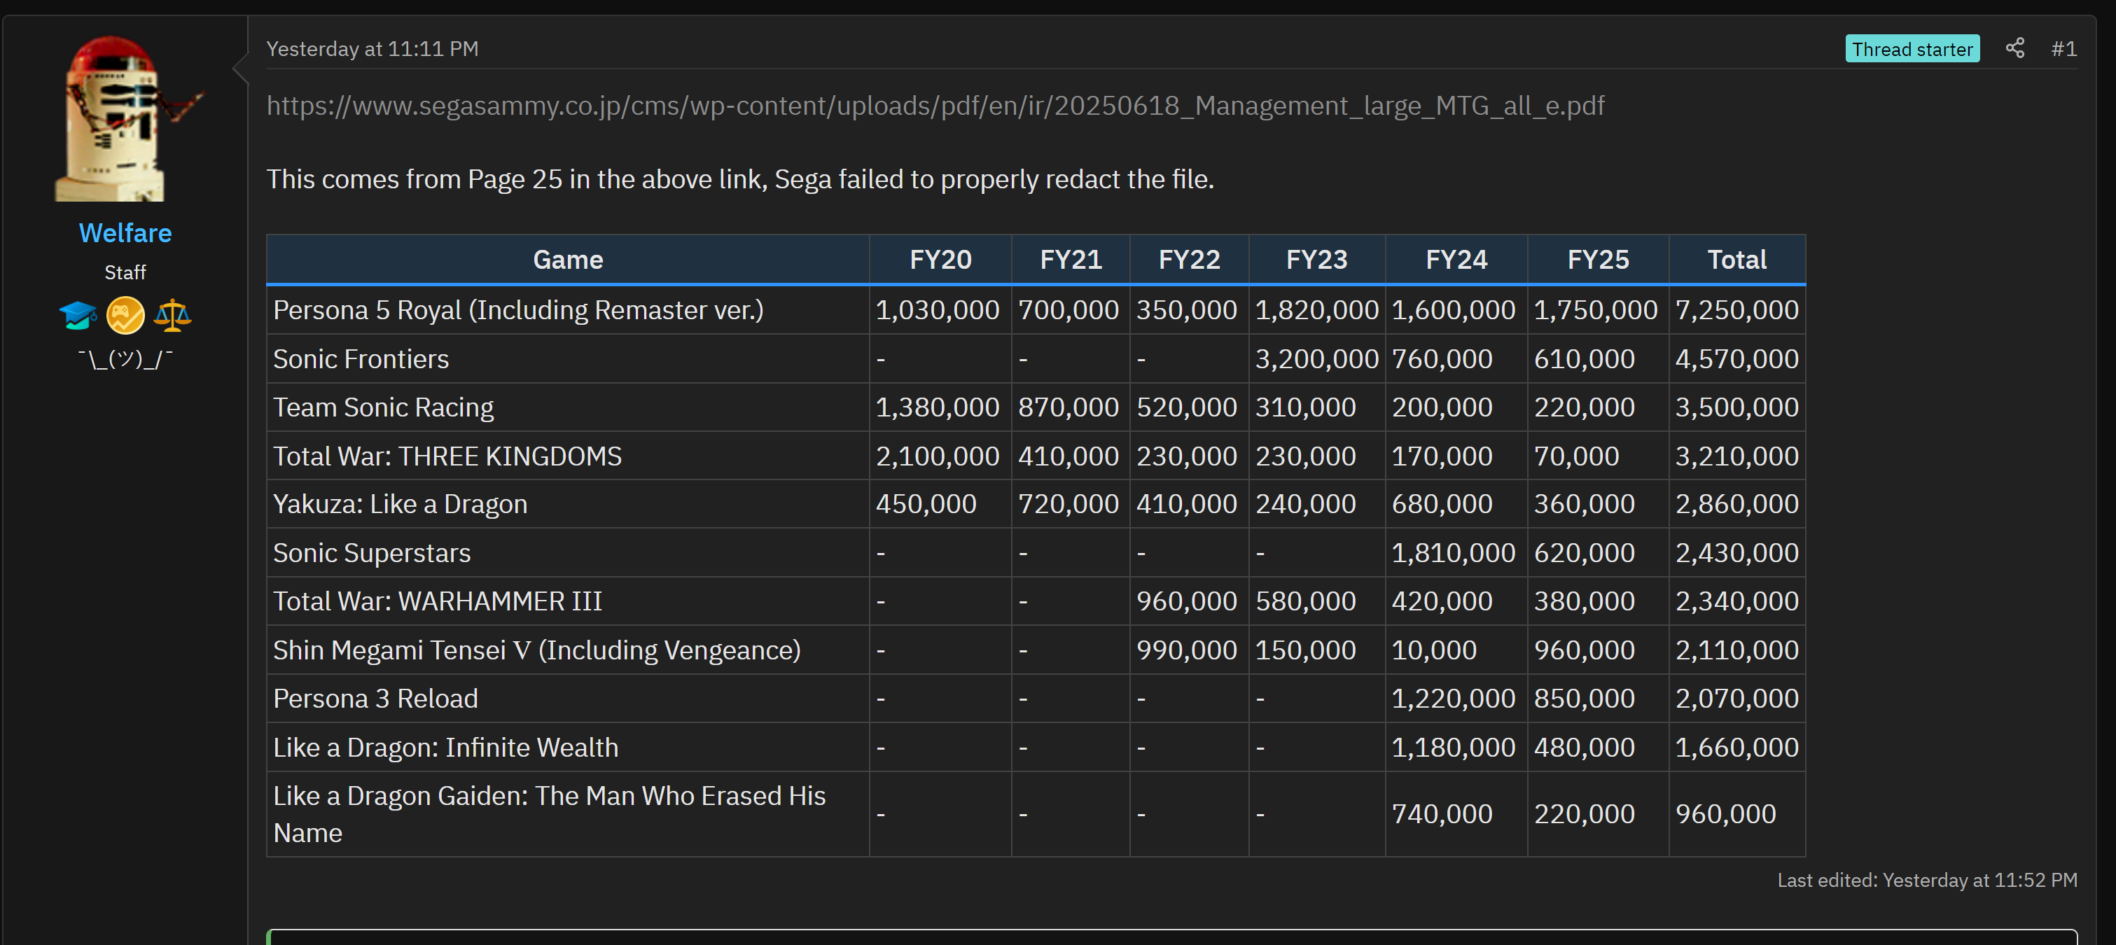The width and height of the screenshot is (2116, 945).
Task: Click the scales of justice badge icon
Action: click(172, 315)
